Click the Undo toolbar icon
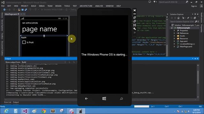The width and height of the screenshot is (204, 114). click(30, 9)
